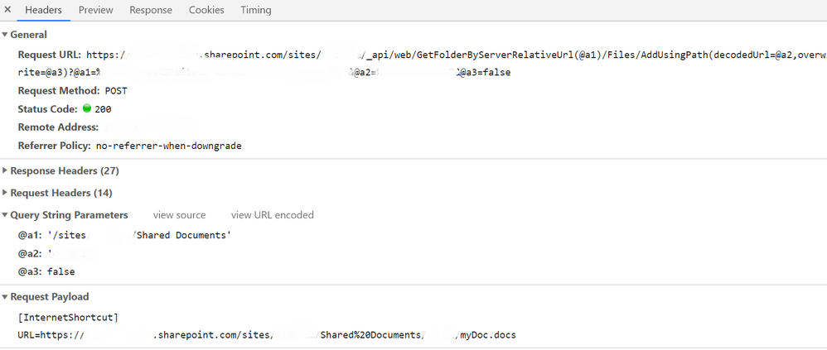Open the Response tab
Image resolution: width=827 pixels, height=350 pixels.
tap(151, 10)
